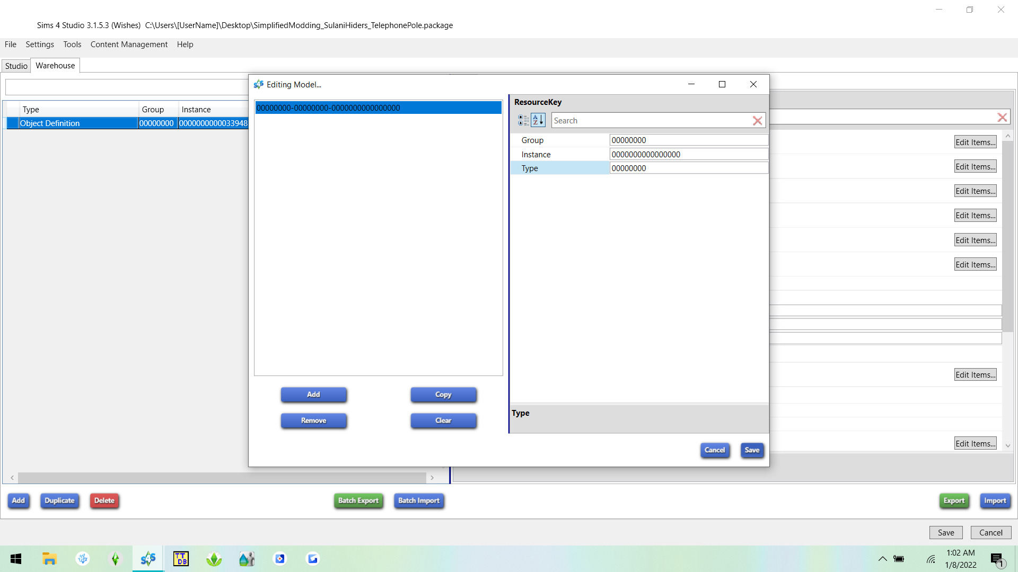
Task: Save changes in Editing Model dialog
Action: click(x=752, y=450)
